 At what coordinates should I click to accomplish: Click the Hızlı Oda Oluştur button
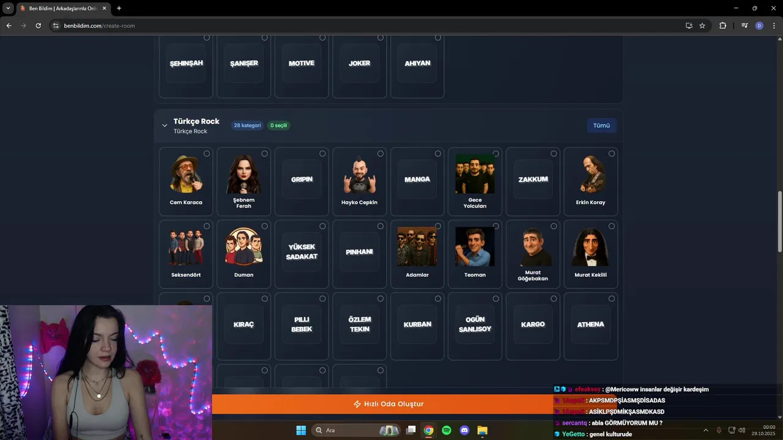[x=388, y=404]
